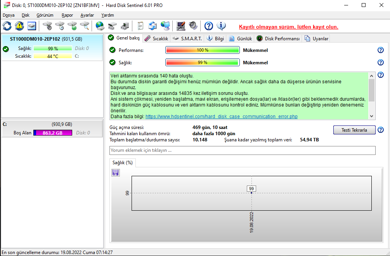Select the Genel bakış tab
The width and height of the screenshot is (390, 256).
124,38
